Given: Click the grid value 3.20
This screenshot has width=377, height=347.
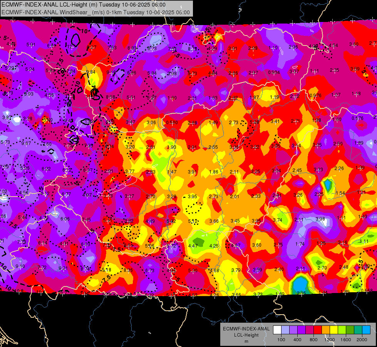Looking at the screenshot, I should click(130, 147).
